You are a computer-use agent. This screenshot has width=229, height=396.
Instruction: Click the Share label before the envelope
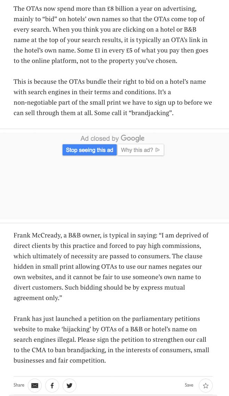19,385
